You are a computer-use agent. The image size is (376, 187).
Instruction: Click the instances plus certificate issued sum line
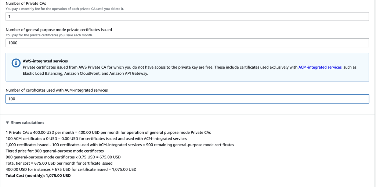(71, 169)
